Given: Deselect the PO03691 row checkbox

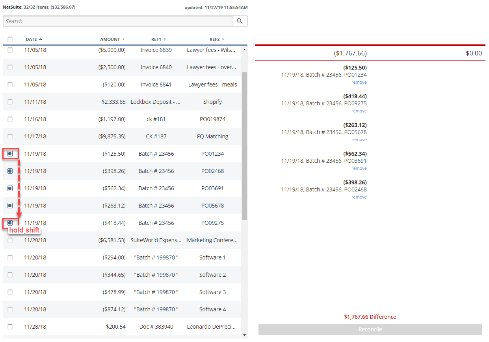Looking at the screenshot, I should pos(10,188).
